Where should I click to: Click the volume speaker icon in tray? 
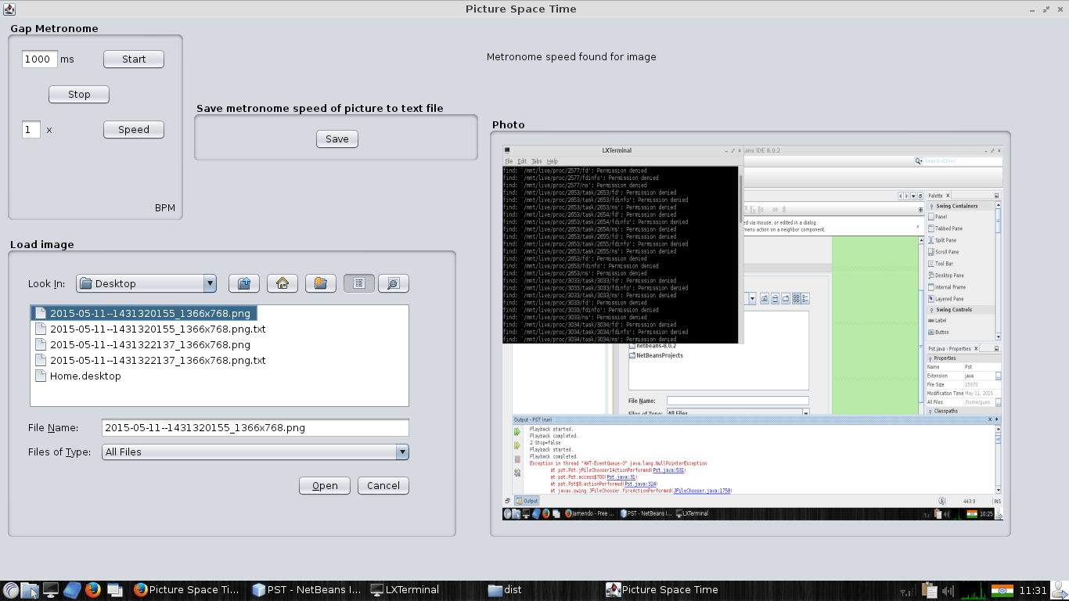[948, 590]
